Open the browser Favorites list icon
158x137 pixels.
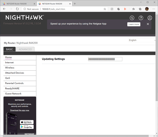tap(134, 9)
